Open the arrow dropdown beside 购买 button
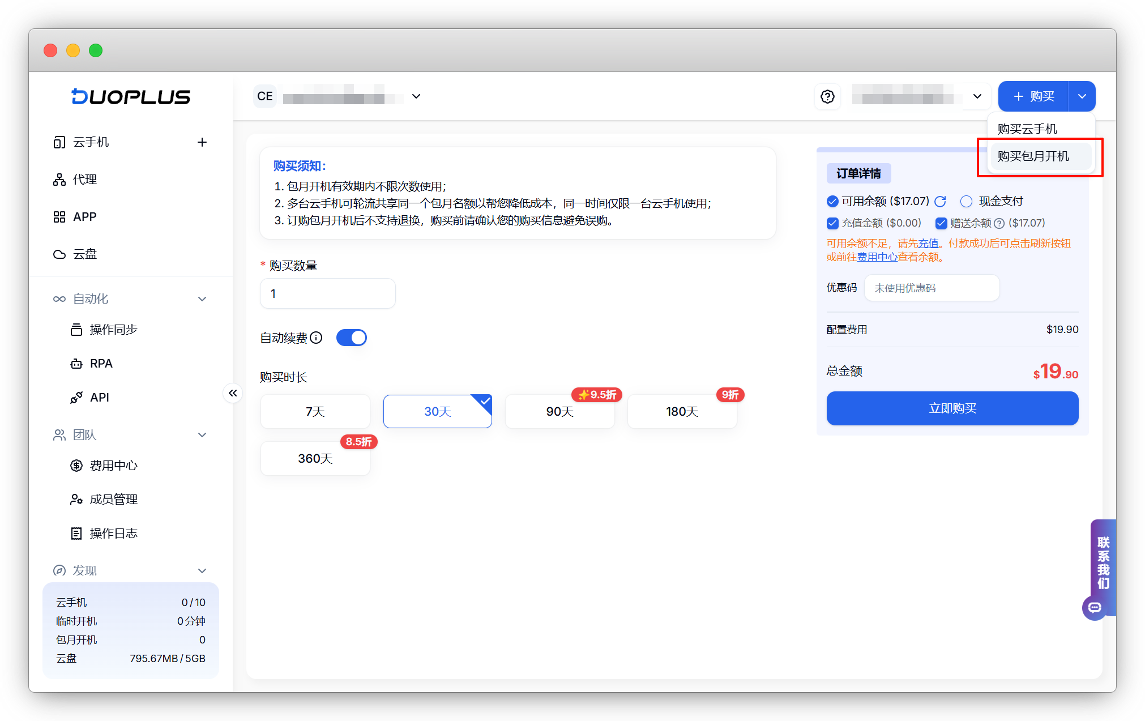 point(1082,97)
